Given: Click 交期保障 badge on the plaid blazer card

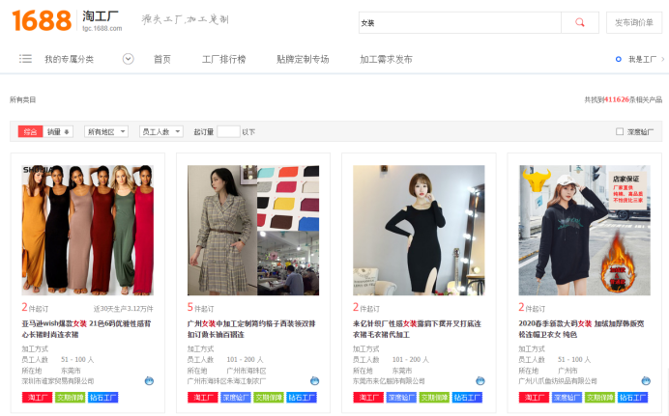Looking at the screenshot, I should coord(269,398).
